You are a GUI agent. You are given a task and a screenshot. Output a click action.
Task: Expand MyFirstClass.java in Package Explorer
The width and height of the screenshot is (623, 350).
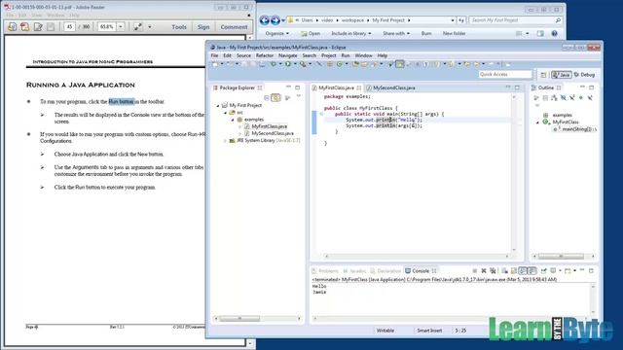click(x=240, y=126)
